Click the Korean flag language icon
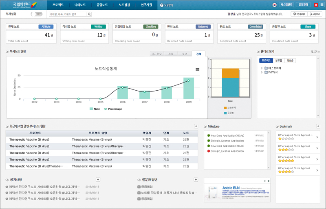 point(275,5)
